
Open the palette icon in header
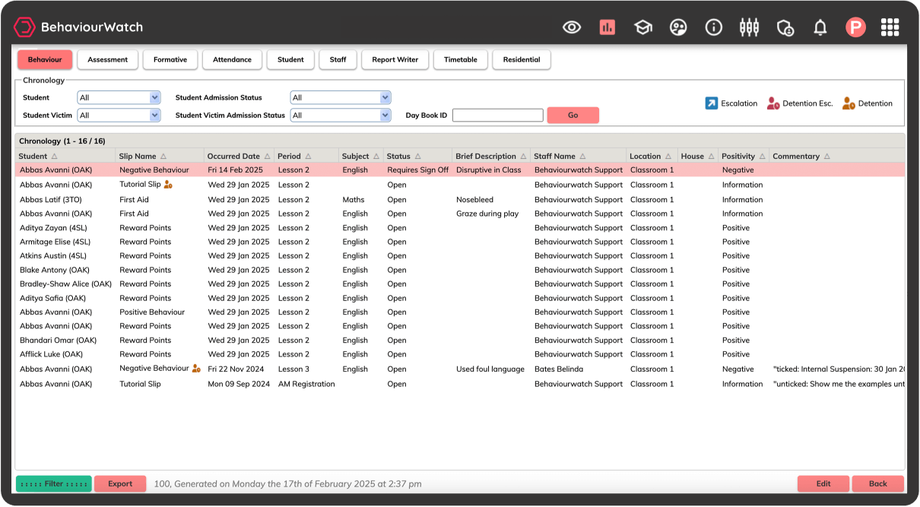point(678,27)
